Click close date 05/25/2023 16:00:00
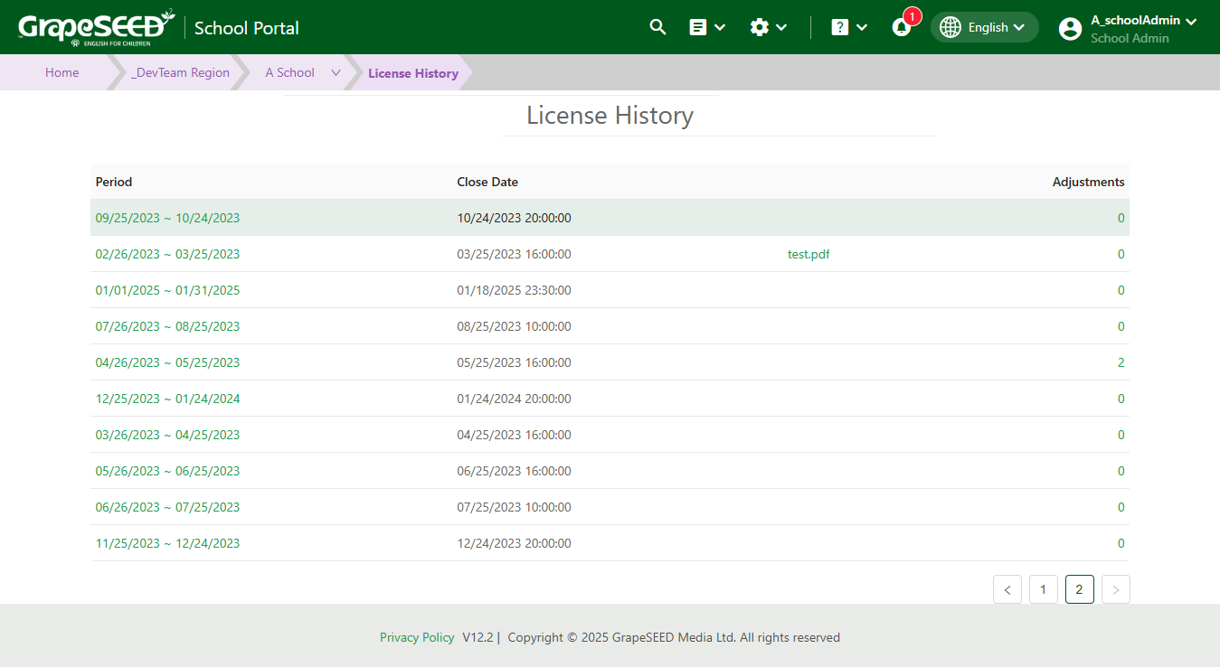Viewport: 1220px width, 667px height. click(514, 362)
